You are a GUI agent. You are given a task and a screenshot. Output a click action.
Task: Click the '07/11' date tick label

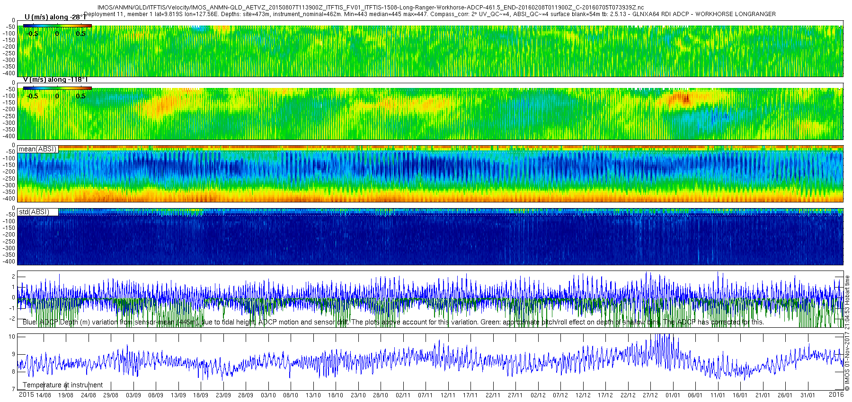click(426, 395)
